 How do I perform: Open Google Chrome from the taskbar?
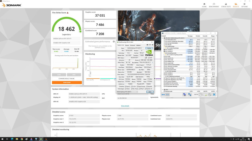coord(22,139)
